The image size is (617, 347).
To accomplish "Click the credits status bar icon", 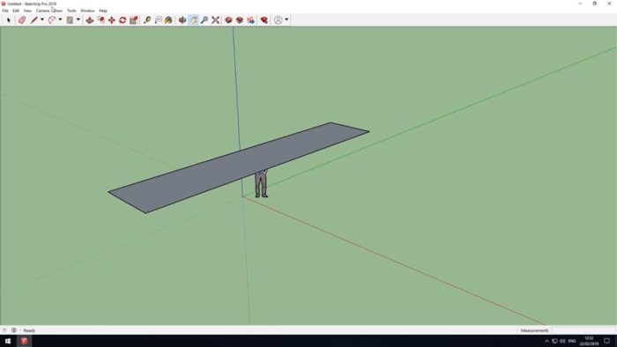I will click(x=14, y=330).
